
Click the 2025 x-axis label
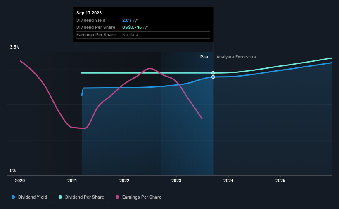280,181
